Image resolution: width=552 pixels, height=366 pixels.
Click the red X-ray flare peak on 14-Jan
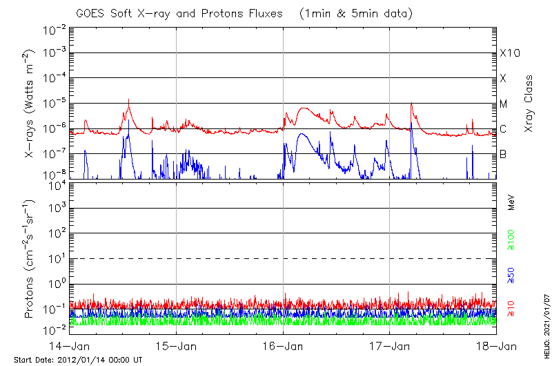[128, 100]
